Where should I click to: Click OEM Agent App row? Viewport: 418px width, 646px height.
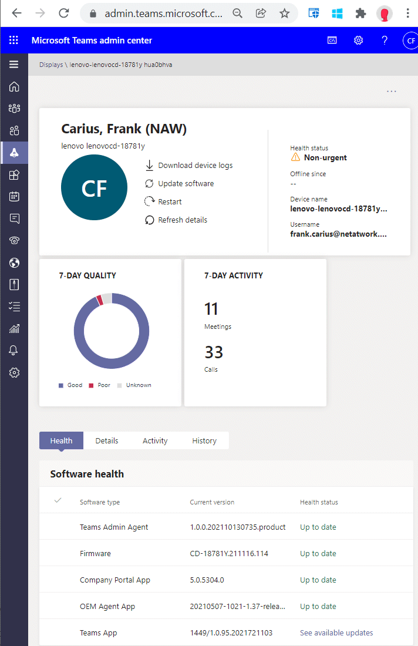pos(226,606)
